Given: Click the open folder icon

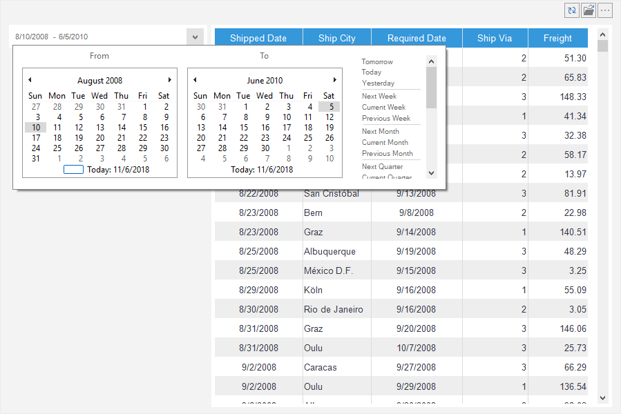Looking at the screenshot, I should pyautogui.click(x=589, y=10).
